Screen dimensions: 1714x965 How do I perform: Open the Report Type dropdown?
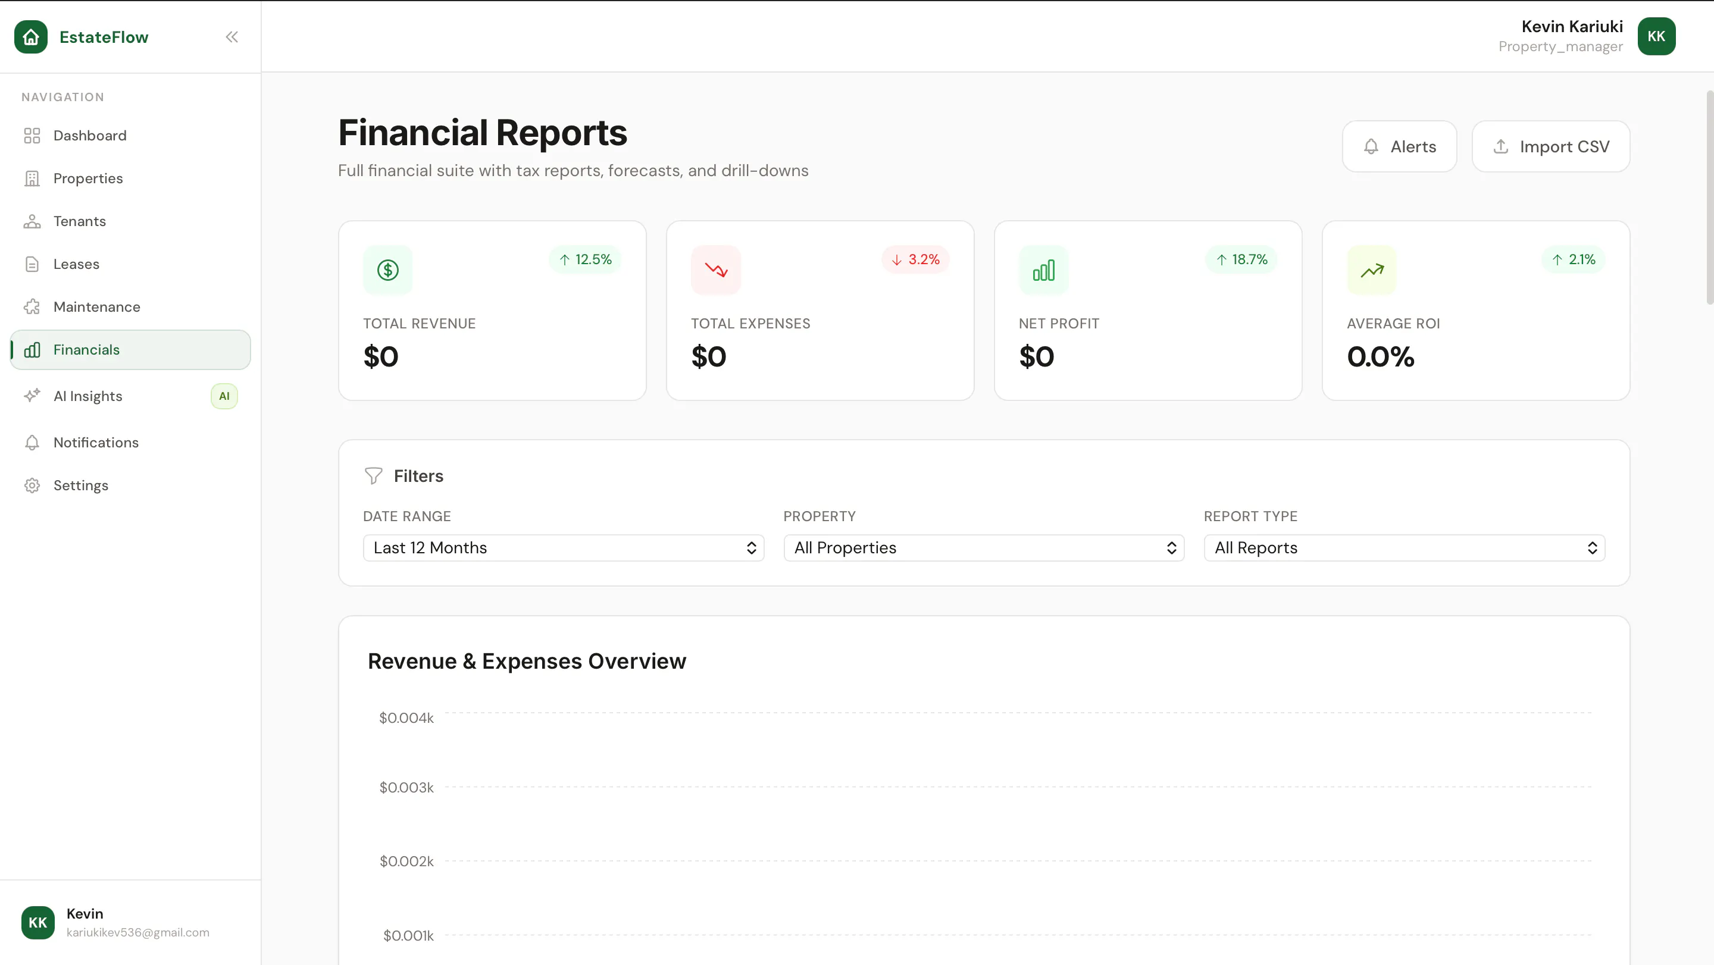1405,548
